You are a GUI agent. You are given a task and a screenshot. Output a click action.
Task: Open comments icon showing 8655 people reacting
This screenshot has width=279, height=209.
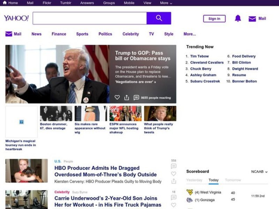pos(136,98)
